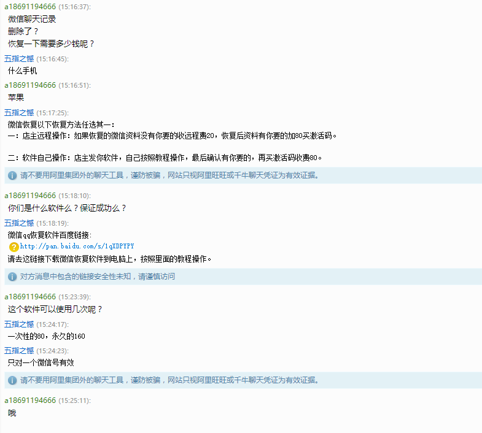Click info icon in notice after the '软件自己操作' message
Screen dimensions: 482x433
coord(12,175)
